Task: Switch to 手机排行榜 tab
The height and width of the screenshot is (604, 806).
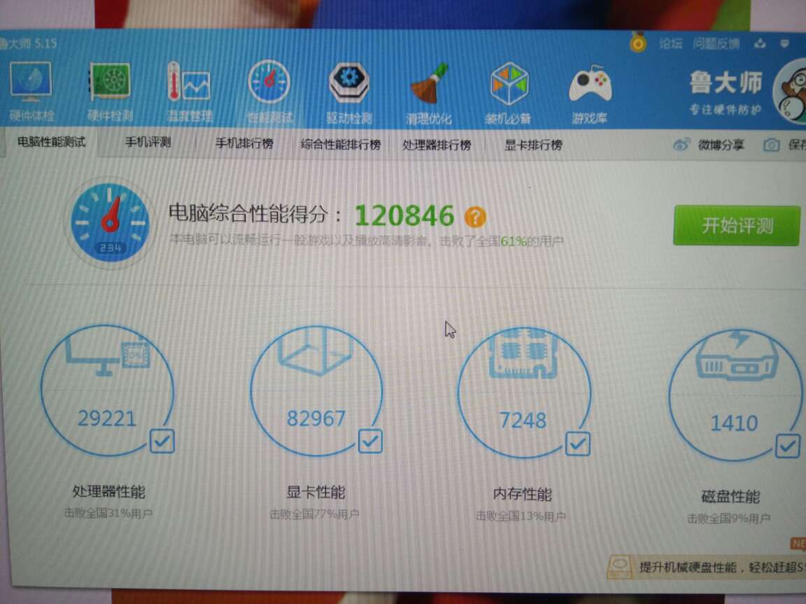Action: (x=244, y=143)
